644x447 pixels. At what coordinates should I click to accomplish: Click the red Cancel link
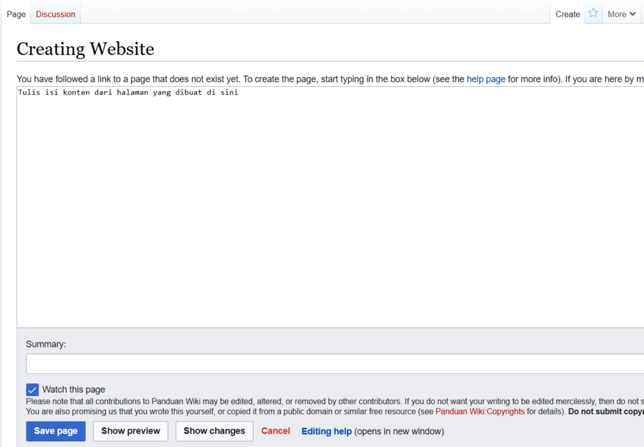[275, 431]
